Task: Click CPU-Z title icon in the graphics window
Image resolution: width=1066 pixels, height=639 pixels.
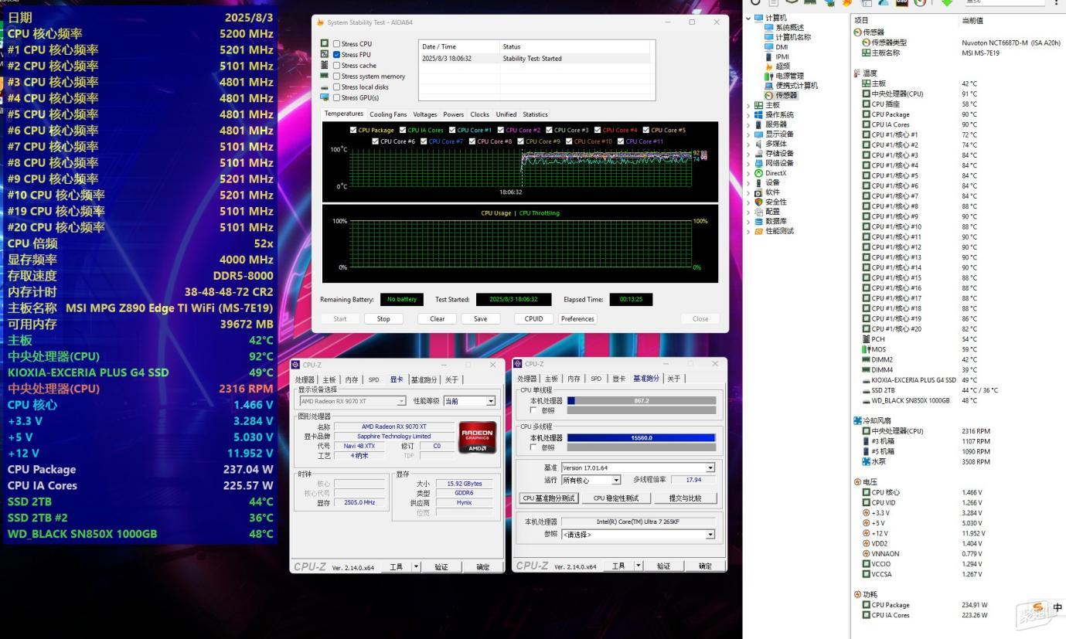Action: coord(296,365)
